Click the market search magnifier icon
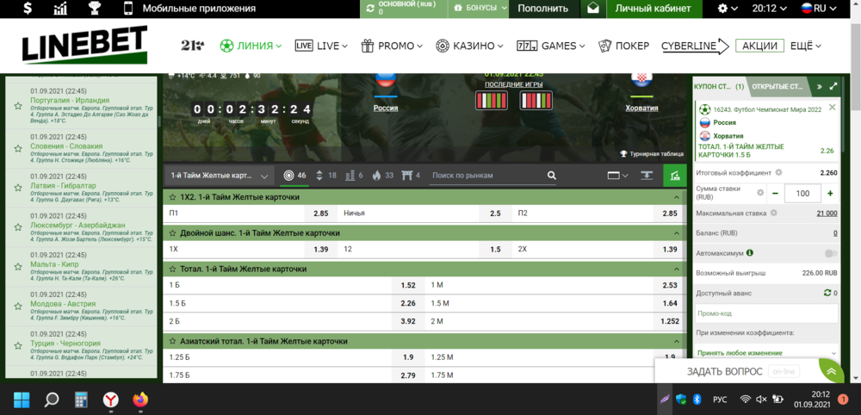861x415 pixels. 552,176
